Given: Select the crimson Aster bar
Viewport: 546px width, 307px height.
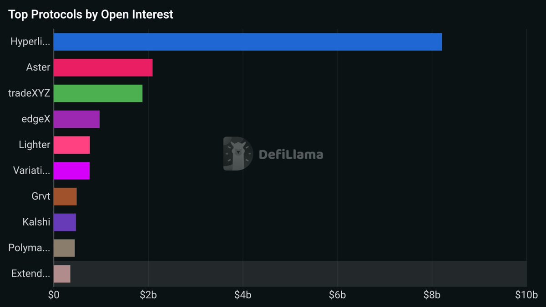Looking at the screenshot, I should pyautogui.click(x=103, y=68).
